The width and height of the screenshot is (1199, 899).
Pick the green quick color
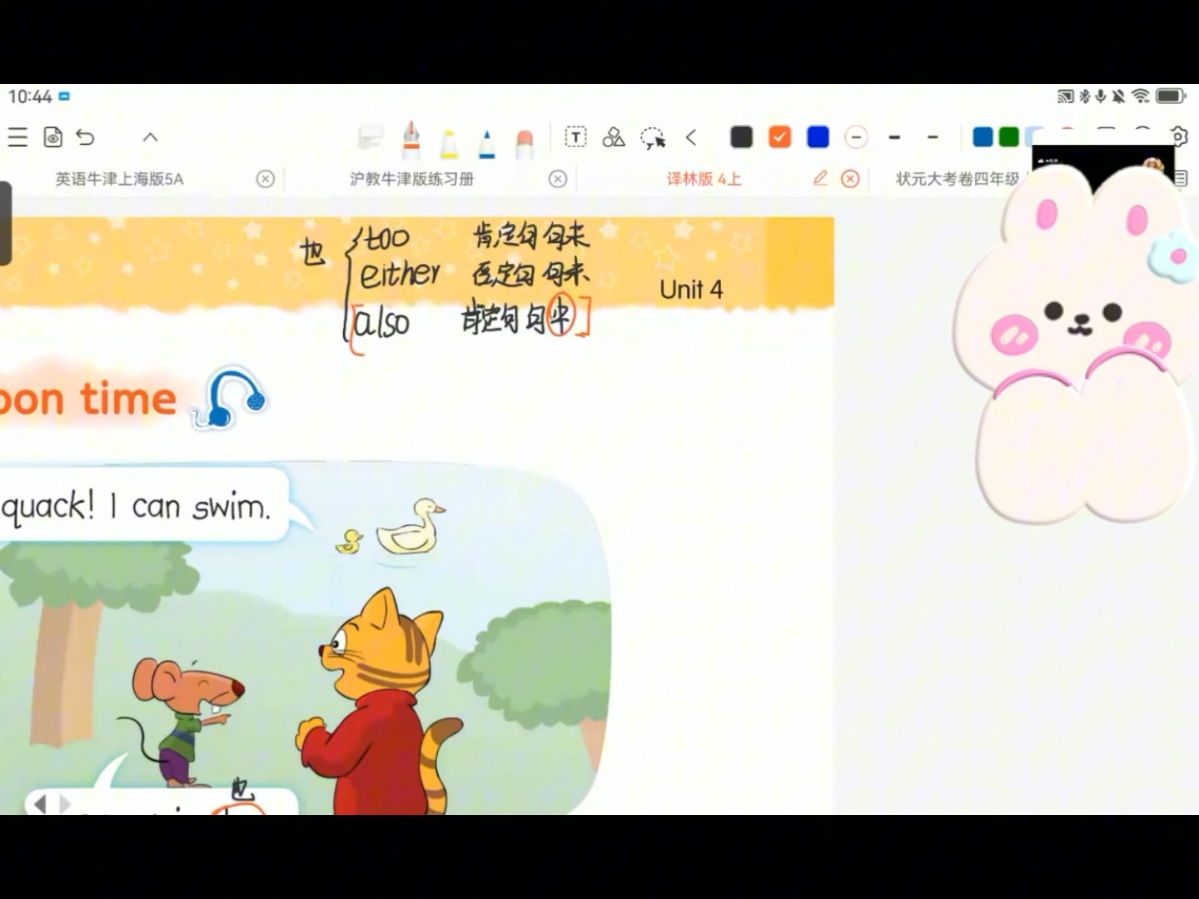coord(1009,137)
